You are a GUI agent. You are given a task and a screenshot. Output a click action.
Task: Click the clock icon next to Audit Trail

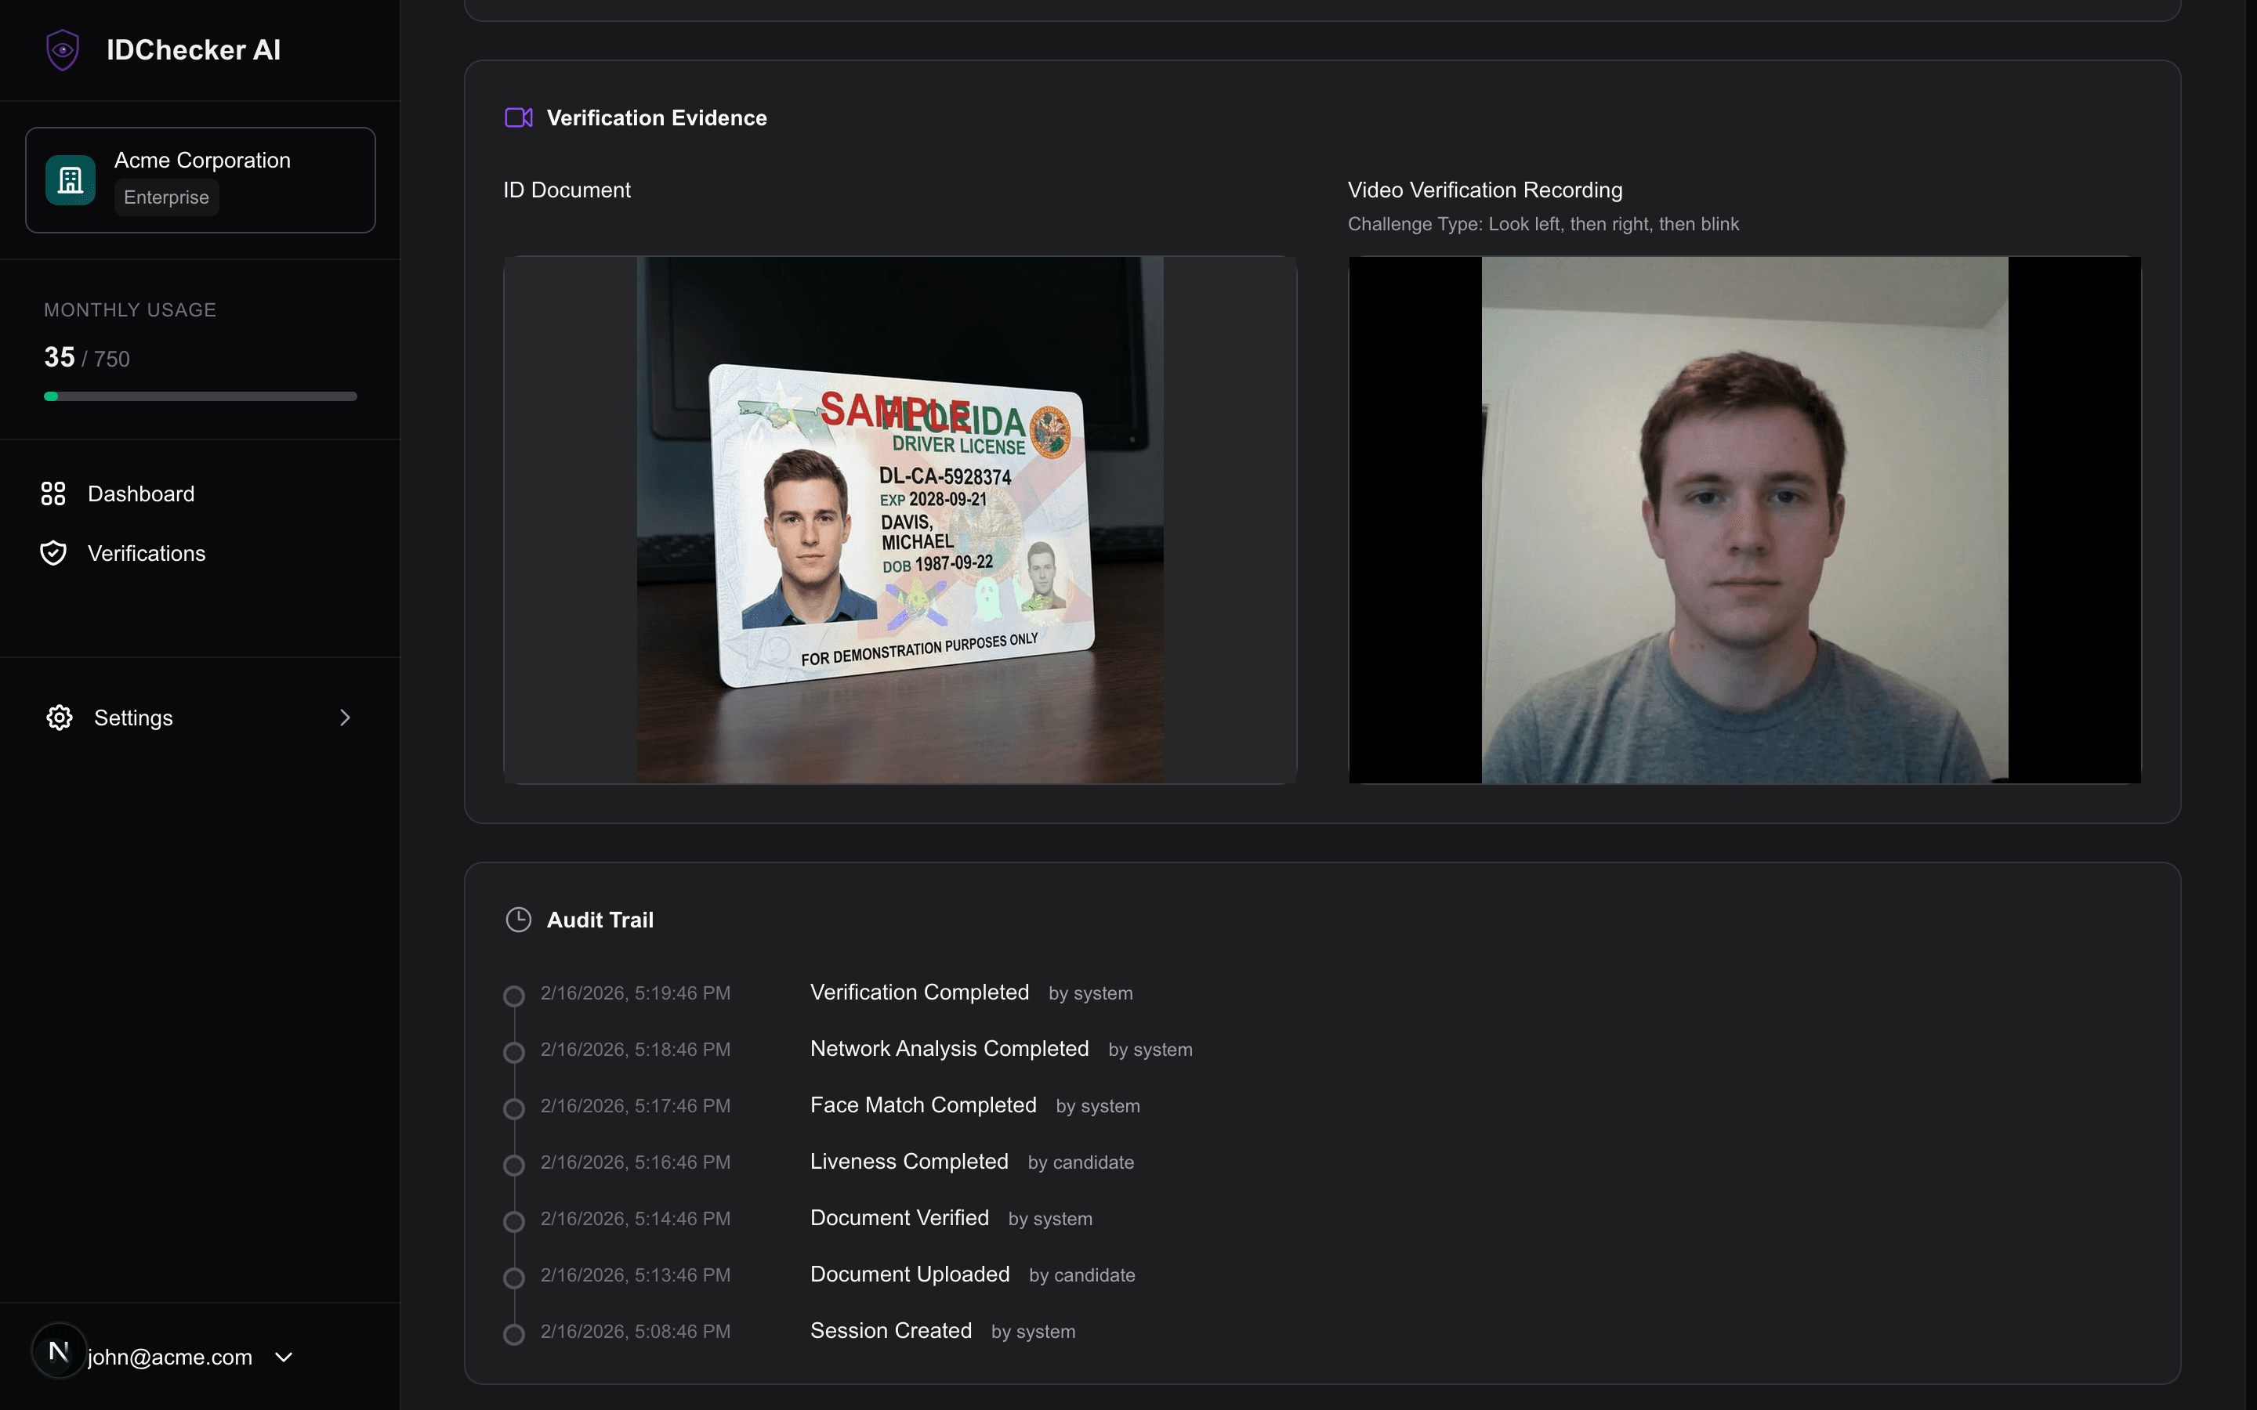click(519, 920)
